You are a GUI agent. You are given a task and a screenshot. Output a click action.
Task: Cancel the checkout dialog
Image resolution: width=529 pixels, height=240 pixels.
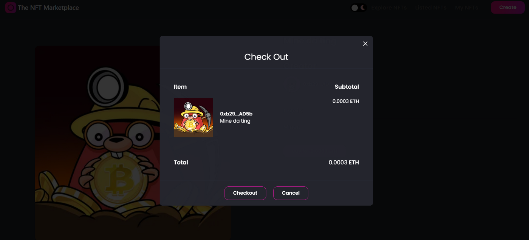pyautogui.click(x=291, y=193)
